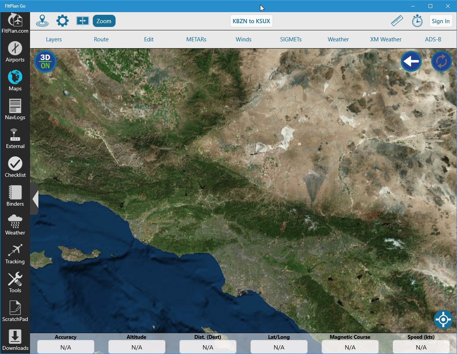Click the KBZN to KSUX route button

[x=251, y=21]
